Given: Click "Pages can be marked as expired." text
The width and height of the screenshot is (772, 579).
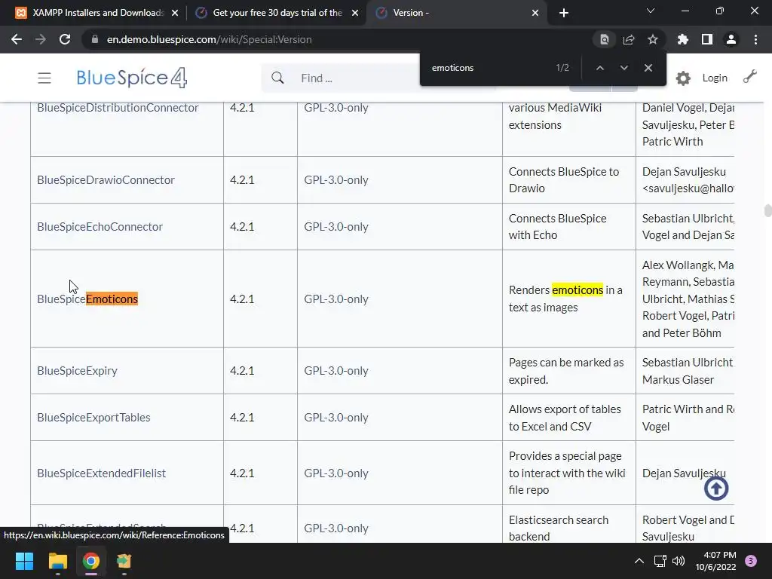Looking at the screenshot, I should (566, 371).
